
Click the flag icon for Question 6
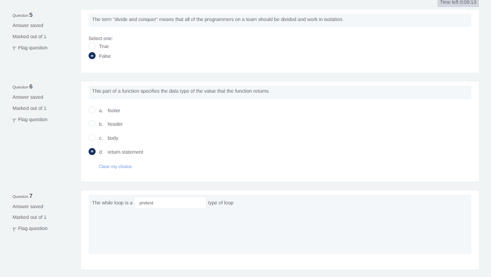pyautogui.click(x=14, y=120)
